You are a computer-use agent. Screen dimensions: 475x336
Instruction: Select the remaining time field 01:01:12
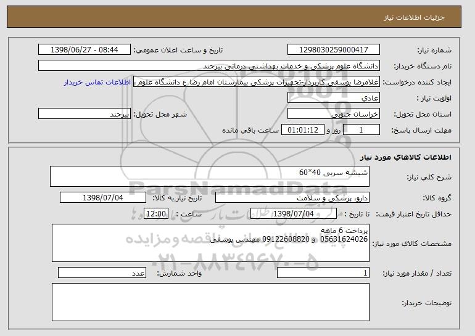click(x=303, y=130)
